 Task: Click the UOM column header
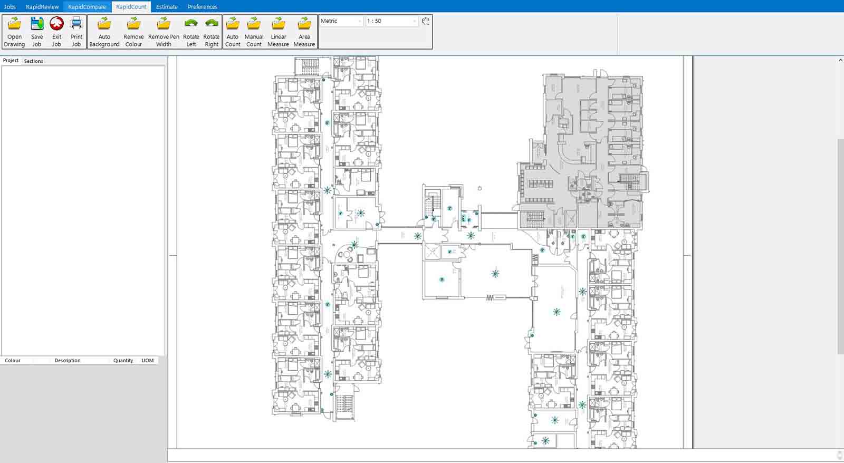pos(148,361)
